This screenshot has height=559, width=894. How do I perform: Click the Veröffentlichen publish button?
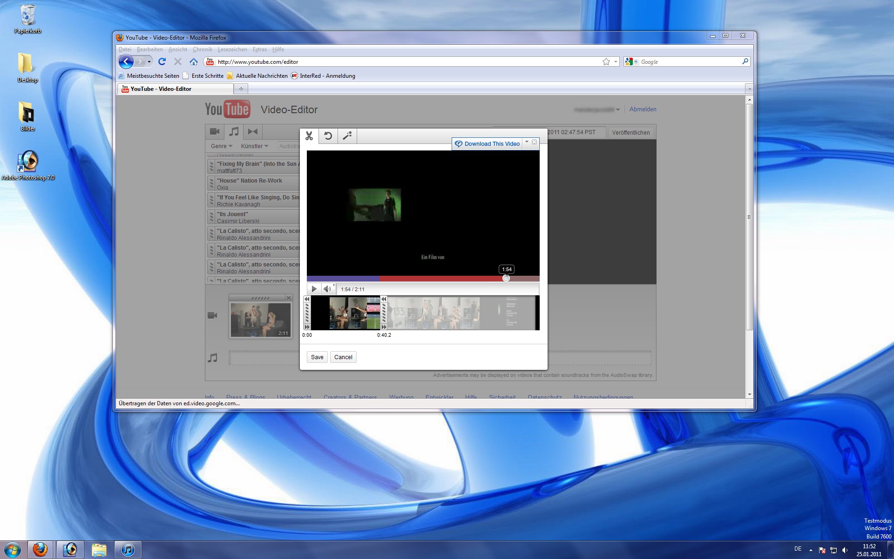click(631, 133)
